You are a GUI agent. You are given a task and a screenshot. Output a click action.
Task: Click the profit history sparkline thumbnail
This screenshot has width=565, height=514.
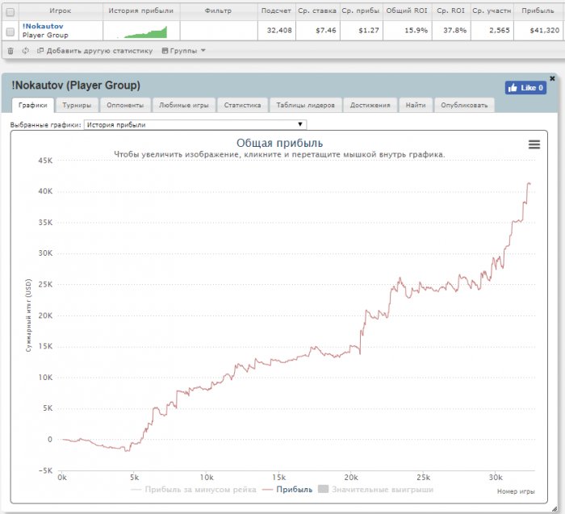point(140,31)
